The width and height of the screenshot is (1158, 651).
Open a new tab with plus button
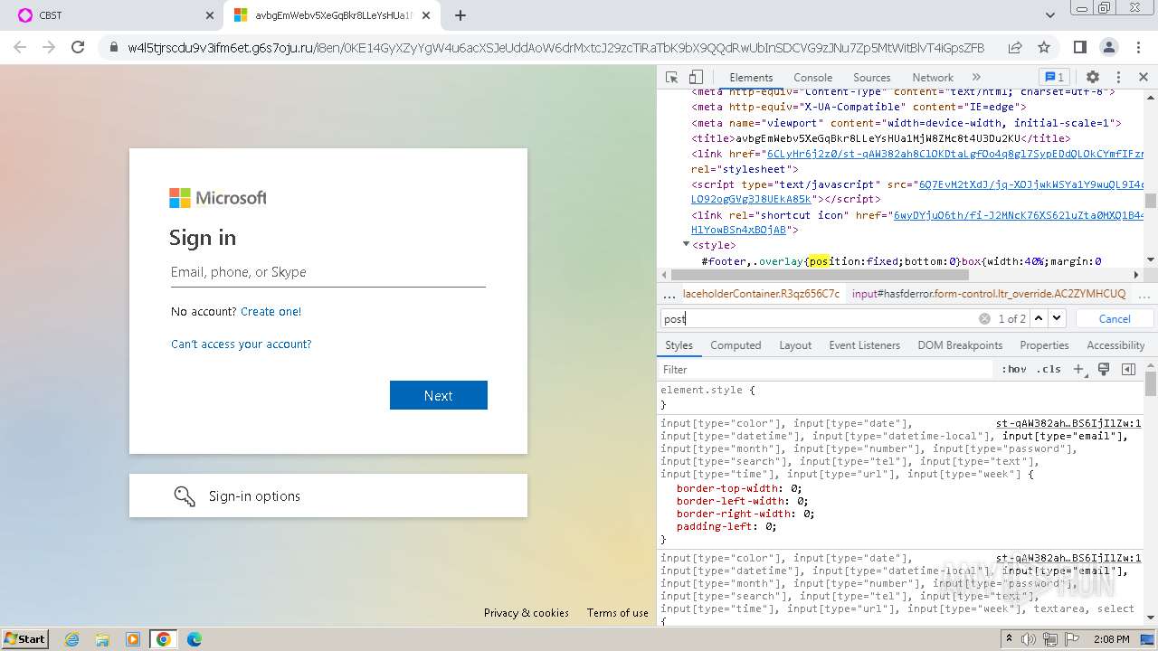[x=460, y=15]
